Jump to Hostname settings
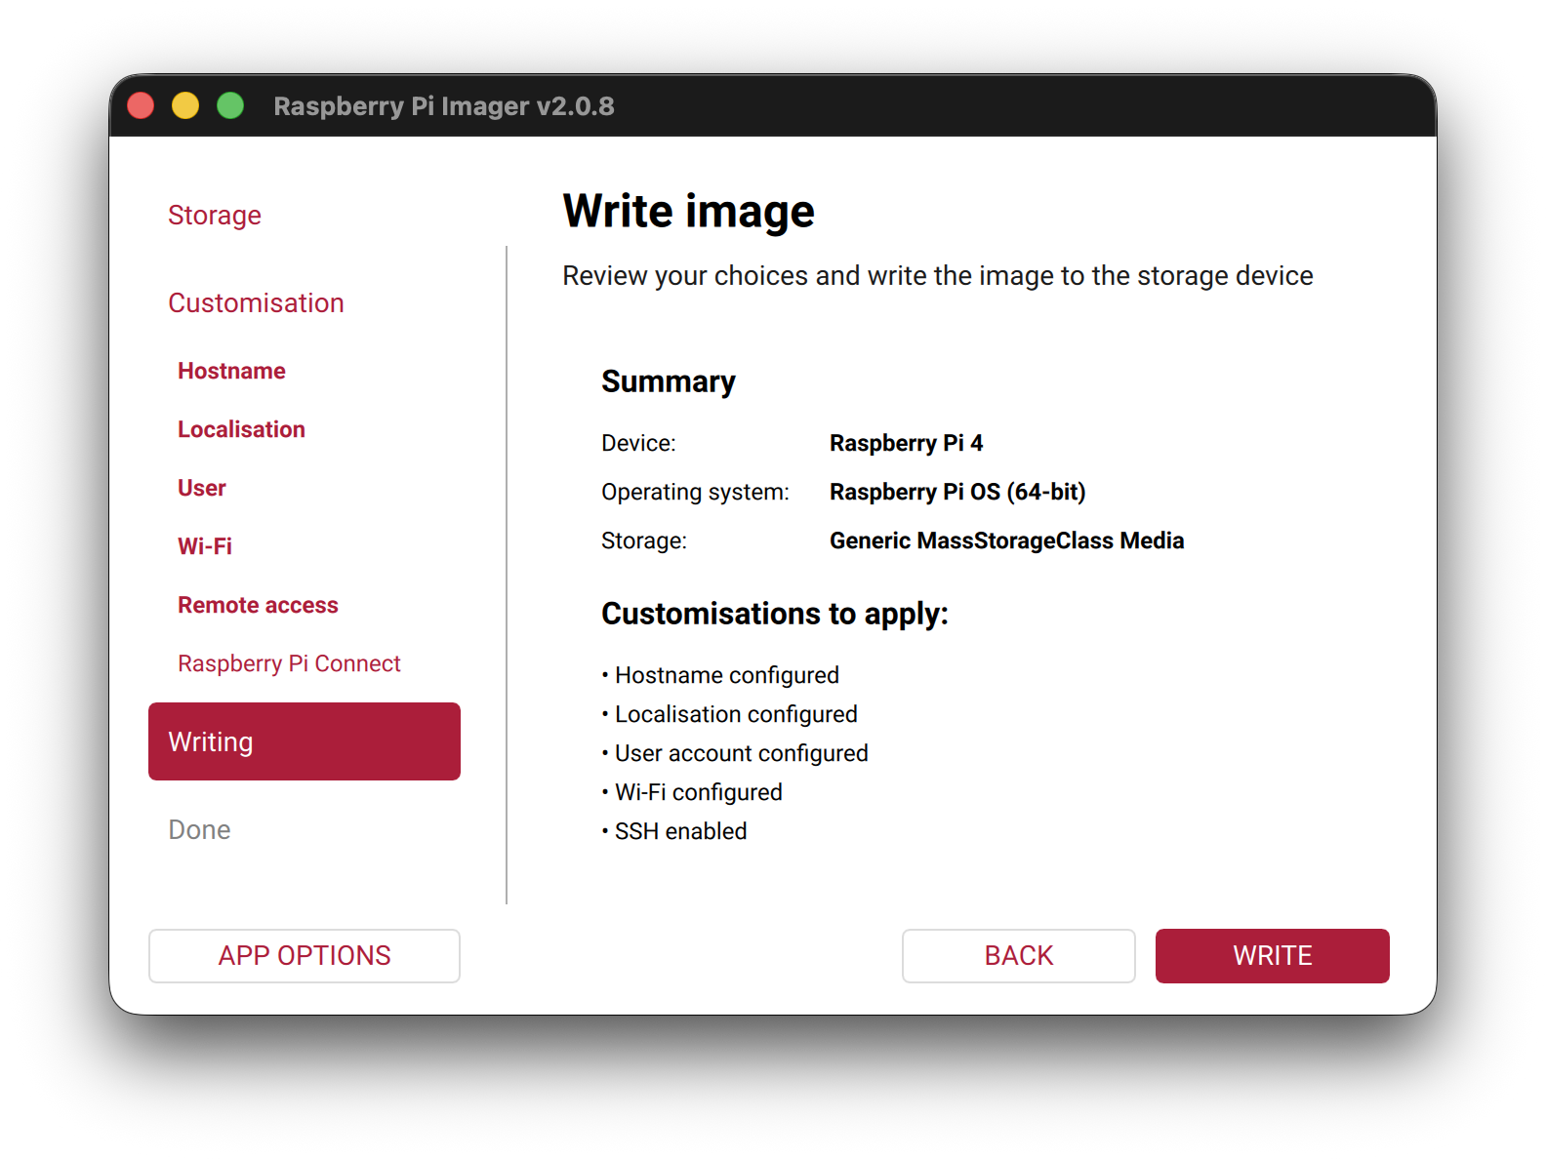This screenshot has height=1159, width=1546. (231, 371)
